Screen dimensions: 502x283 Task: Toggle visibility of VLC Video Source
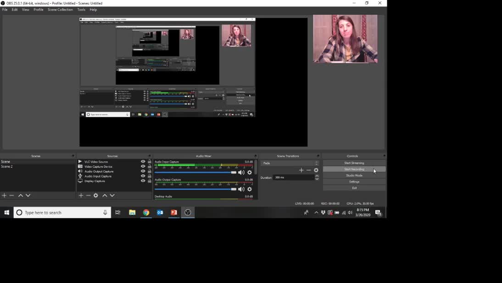coord(143,162)
